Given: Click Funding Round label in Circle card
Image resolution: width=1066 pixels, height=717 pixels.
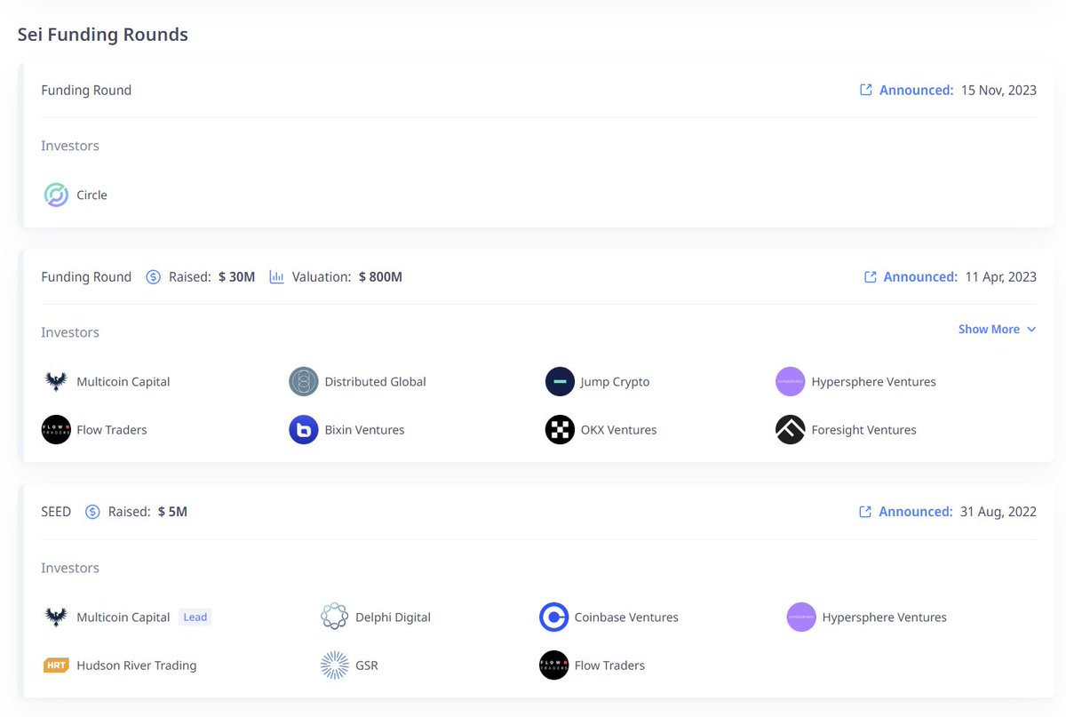Looking at the screenshot, I should (86, 90).
